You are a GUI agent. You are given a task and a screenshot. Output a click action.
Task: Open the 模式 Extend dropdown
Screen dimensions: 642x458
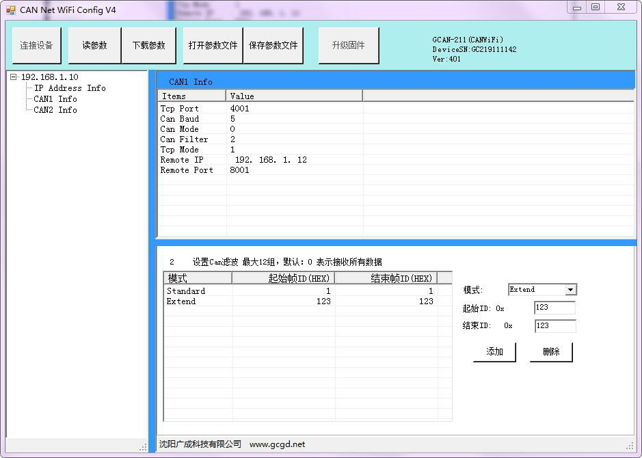click(x=570, y=290)
